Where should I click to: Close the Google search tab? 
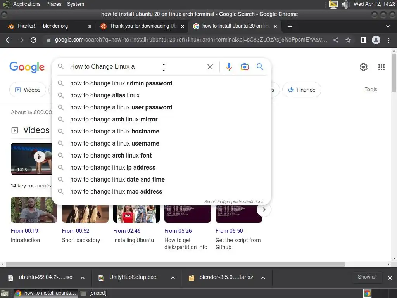pyautogui.click(x=275, y=26)
